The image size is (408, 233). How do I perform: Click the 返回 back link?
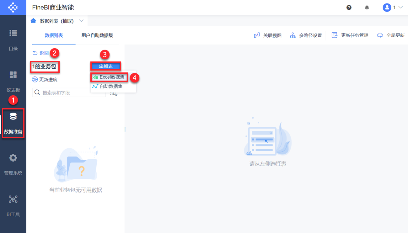click(41, 53)
